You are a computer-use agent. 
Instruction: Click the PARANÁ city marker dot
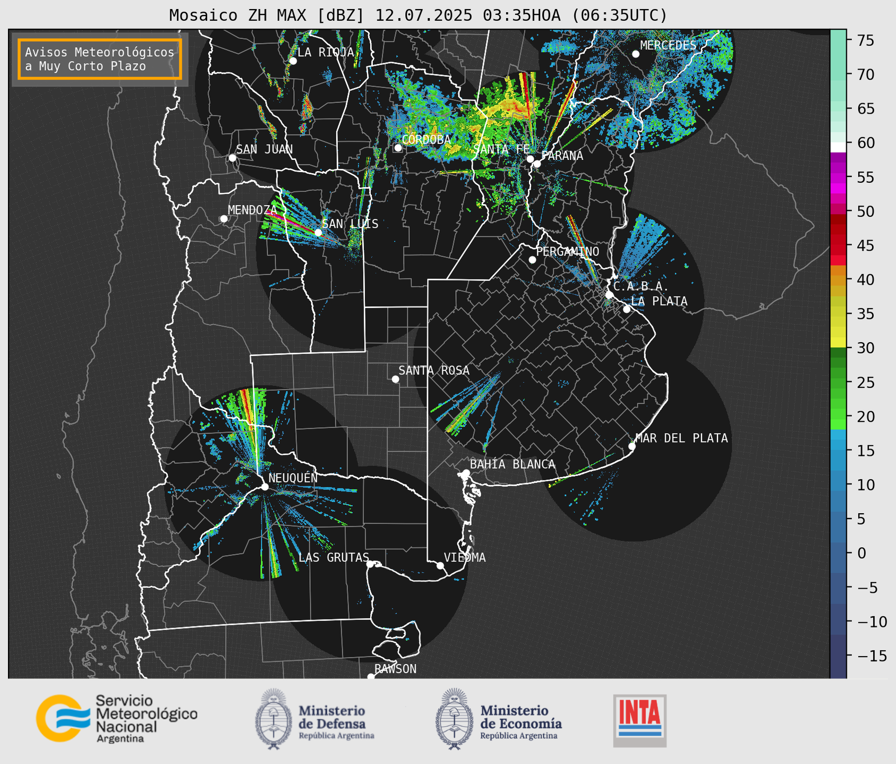(x=537, y=164)
